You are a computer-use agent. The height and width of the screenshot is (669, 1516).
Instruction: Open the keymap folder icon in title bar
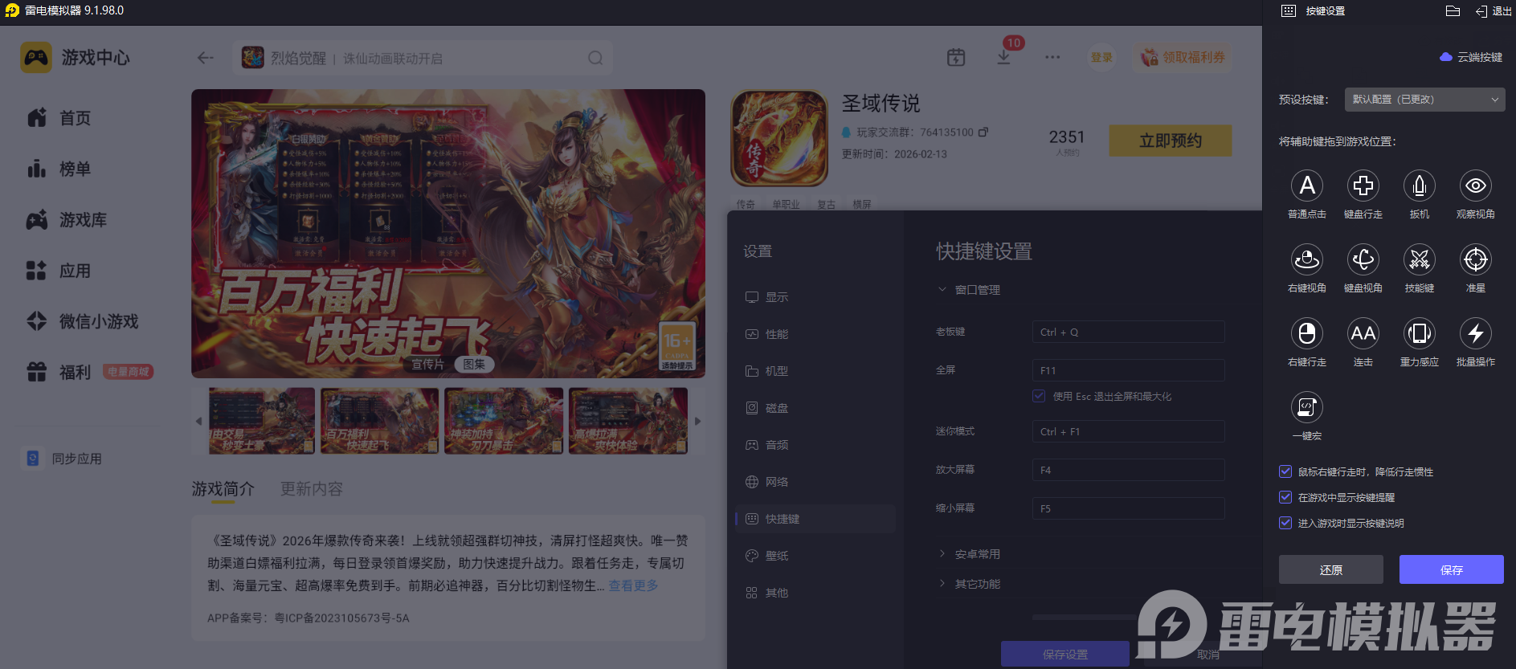[x=1453, y=10]
